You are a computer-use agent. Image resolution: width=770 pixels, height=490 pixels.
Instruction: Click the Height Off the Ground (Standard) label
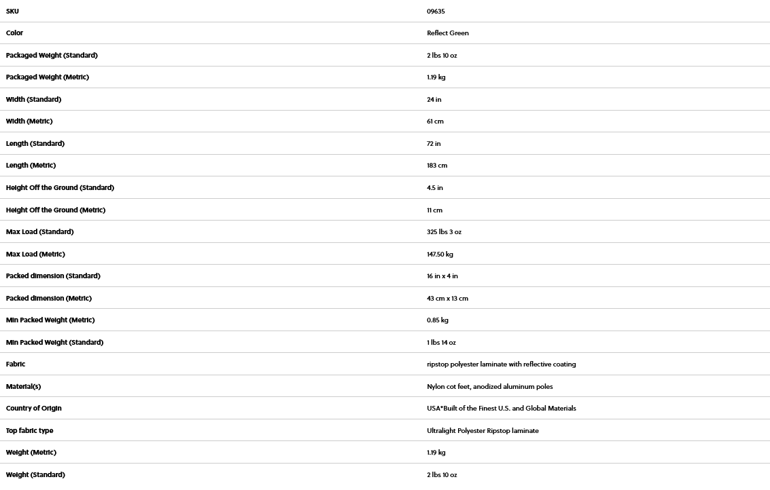60,188
